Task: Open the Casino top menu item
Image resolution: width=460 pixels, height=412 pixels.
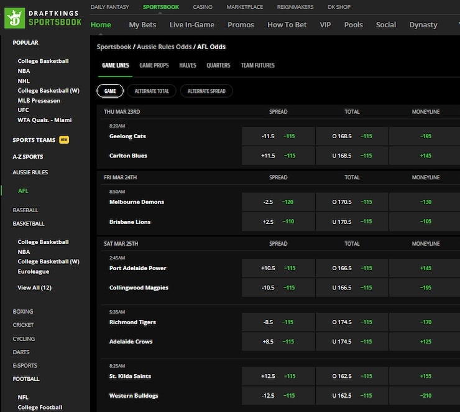Action: tap(203, 7)
